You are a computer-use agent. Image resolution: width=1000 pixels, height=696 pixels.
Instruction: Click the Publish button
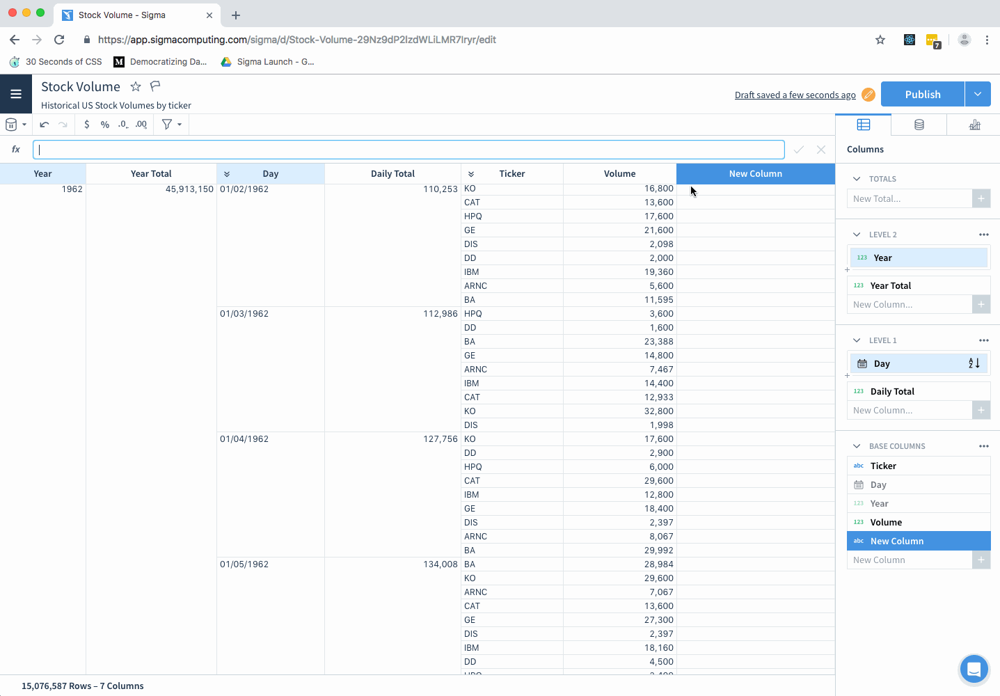click(923, 94)
